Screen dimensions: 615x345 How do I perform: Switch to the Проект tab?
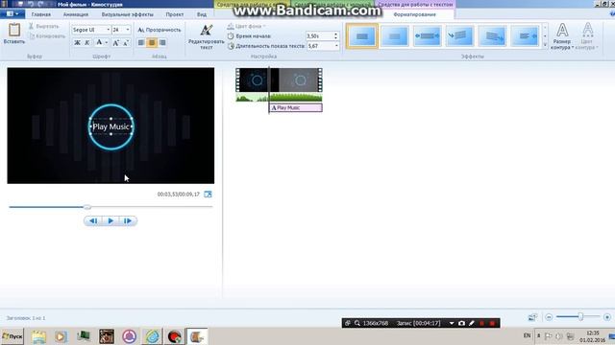(x=175, y=14)
